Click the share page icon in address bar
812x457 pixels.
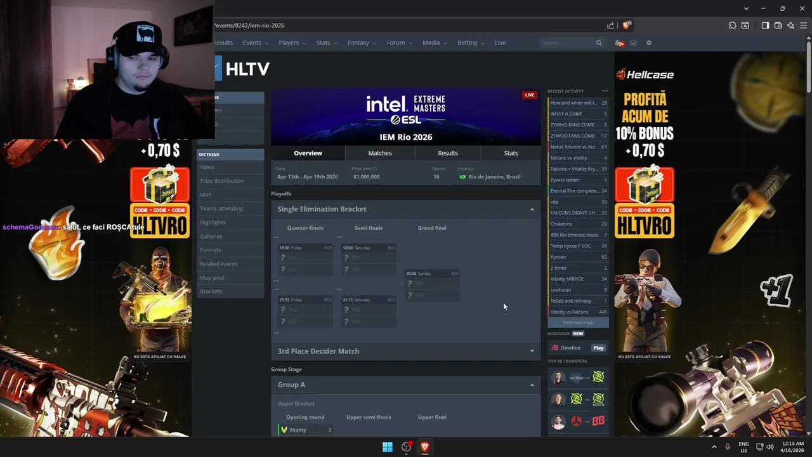[x=610, y=25]
